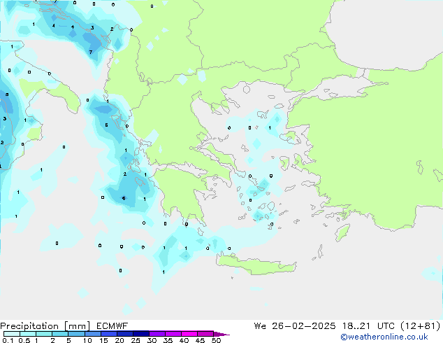Pick the 5–10 mm legend color swatch
This screenshot has height=343, width=443.
click(x=77, y=334)
